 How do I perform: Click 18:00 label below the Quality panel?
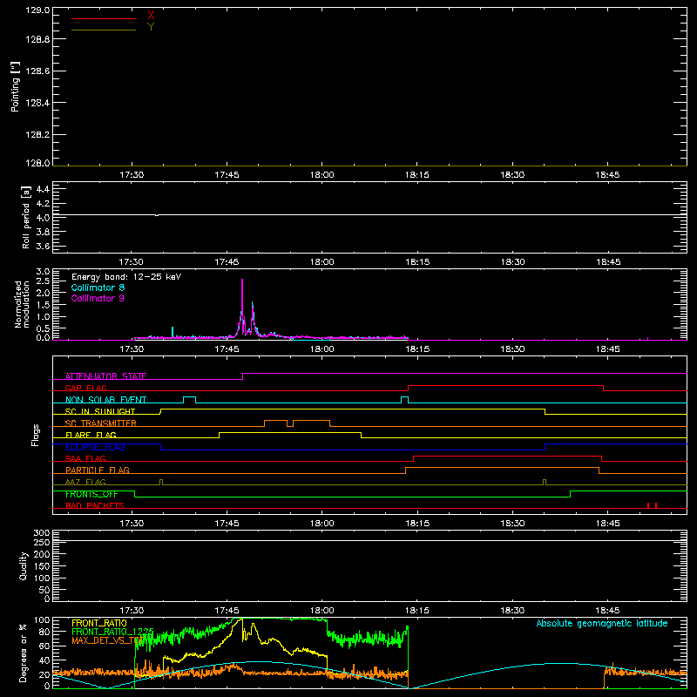322,611
